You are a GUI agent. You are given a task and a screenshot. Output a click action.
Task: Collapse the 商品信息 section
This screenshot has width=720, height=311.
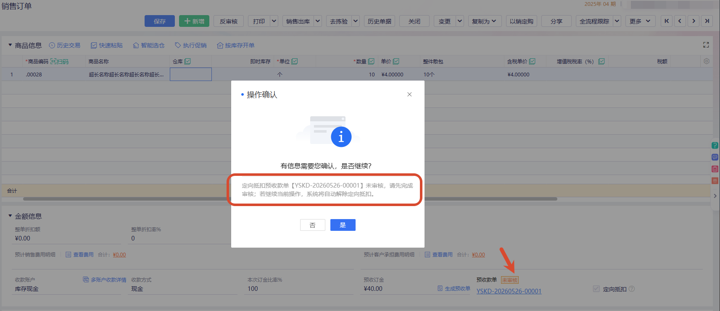10,45
